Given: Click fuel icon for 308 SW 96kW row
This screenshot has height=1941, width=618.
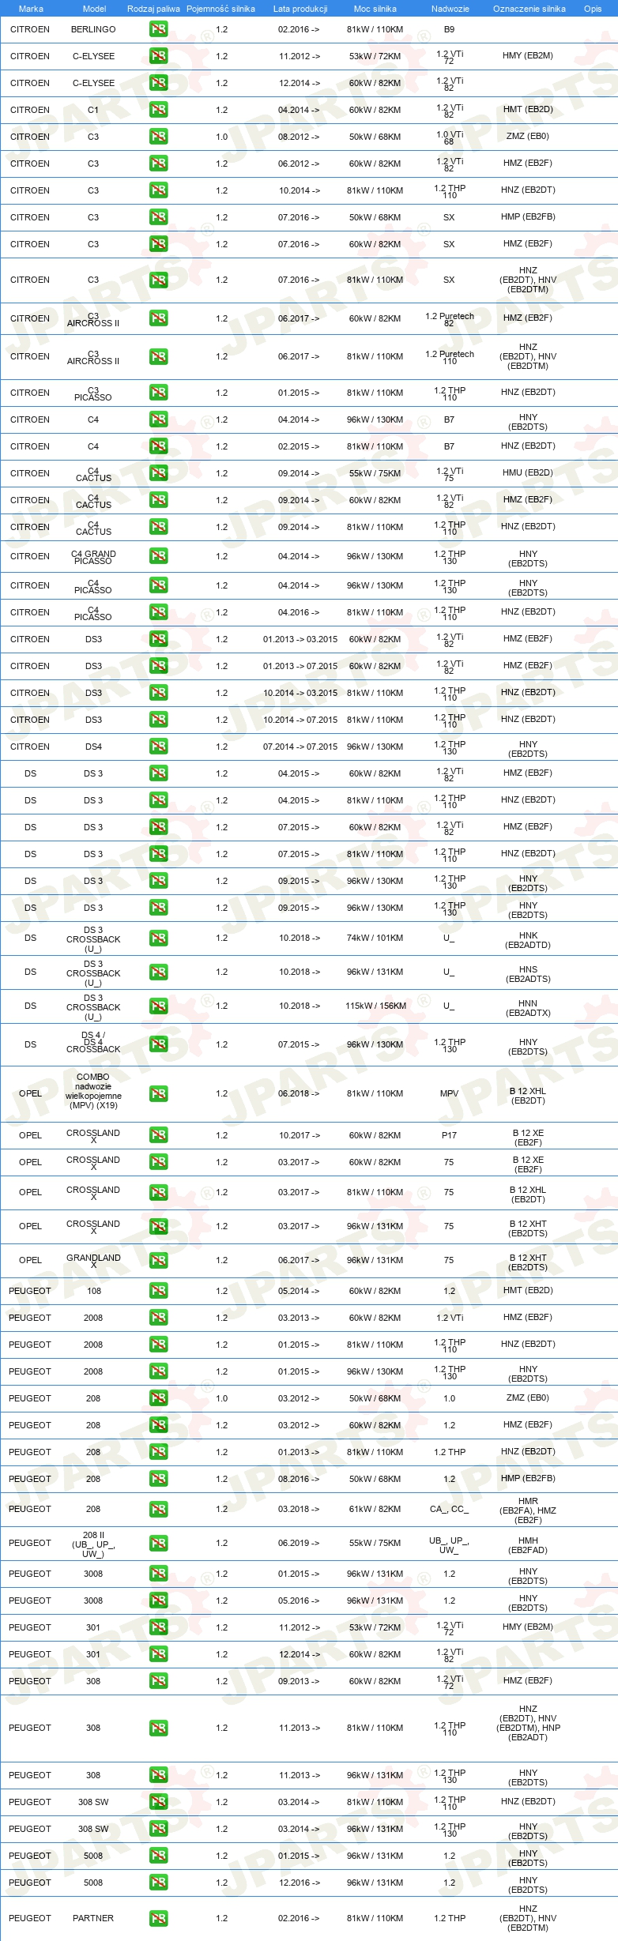Looking at the screenshot, I should 158,1829.
